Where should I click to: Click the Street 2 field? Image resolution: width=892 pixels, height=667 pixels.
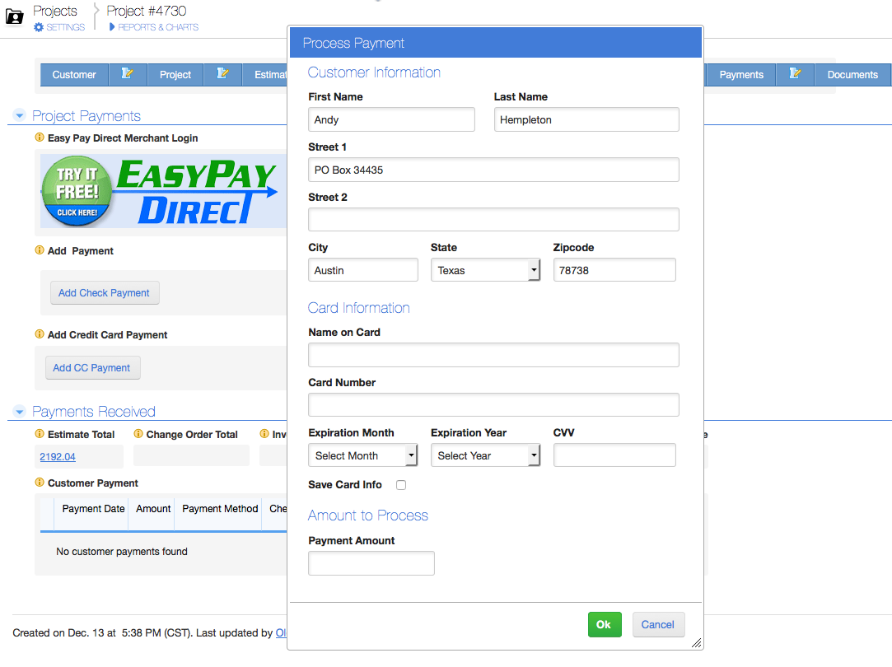[493, 220]
